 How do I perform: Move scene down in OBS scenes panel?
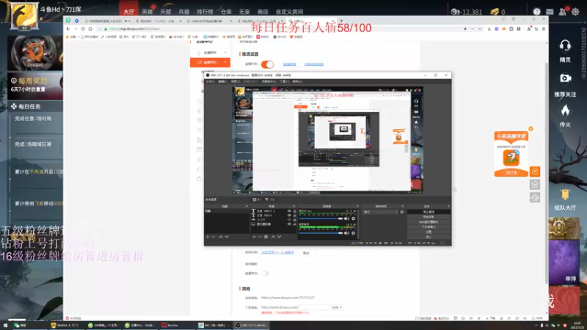coord(227,237)
